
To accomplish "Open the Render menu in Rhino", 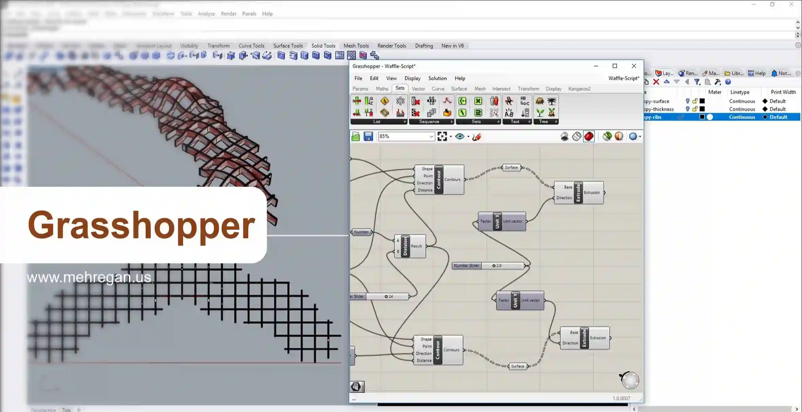I will click(229, 14).
